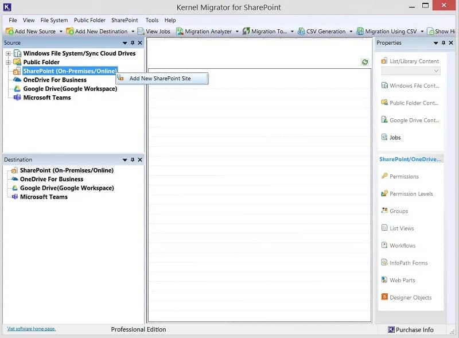Open the Source panel options arrow
The height and width of the screenshot is (338, 459).
point(125,43)
